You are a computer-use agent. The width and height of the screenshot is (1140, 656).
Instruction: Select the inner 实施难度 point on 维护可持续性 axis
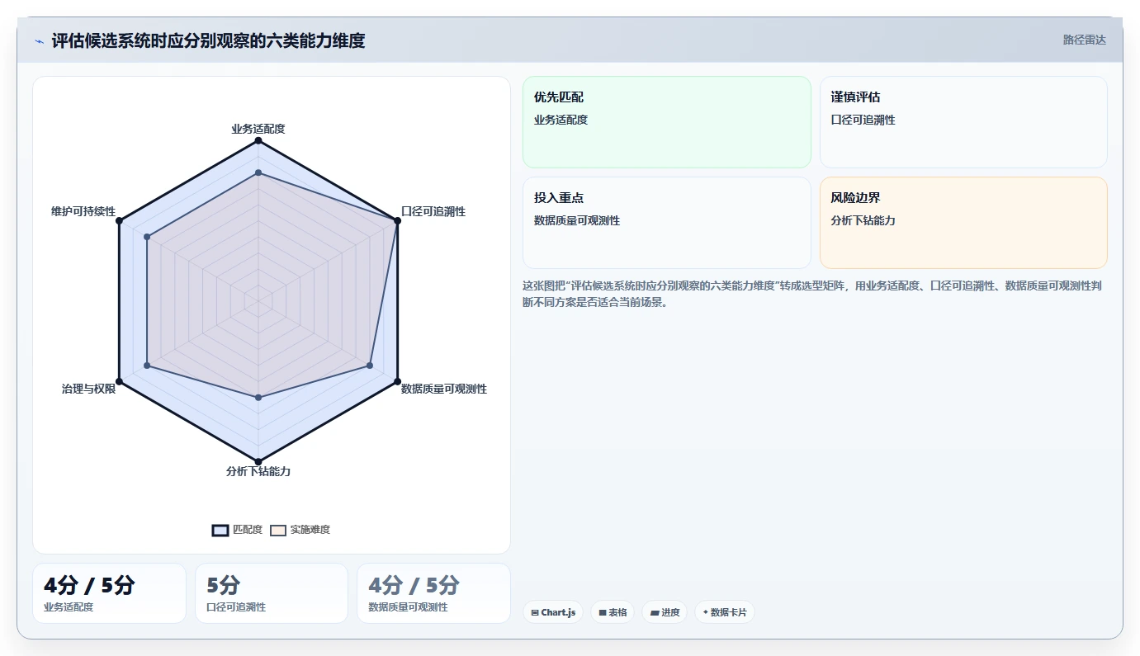(147, 237)
